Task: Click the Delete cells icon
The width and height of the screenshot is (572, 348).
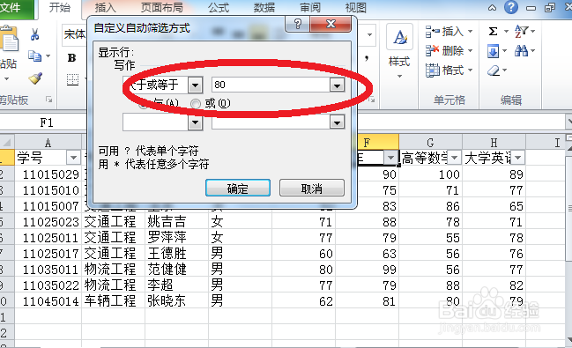Action: pyautogui.click(x=432, y=51)
